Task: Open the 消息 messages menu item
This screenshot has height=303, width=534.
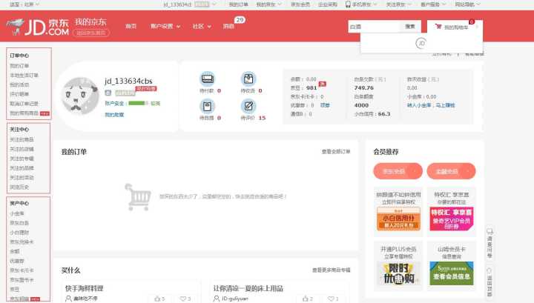Action: click(228, 26)
